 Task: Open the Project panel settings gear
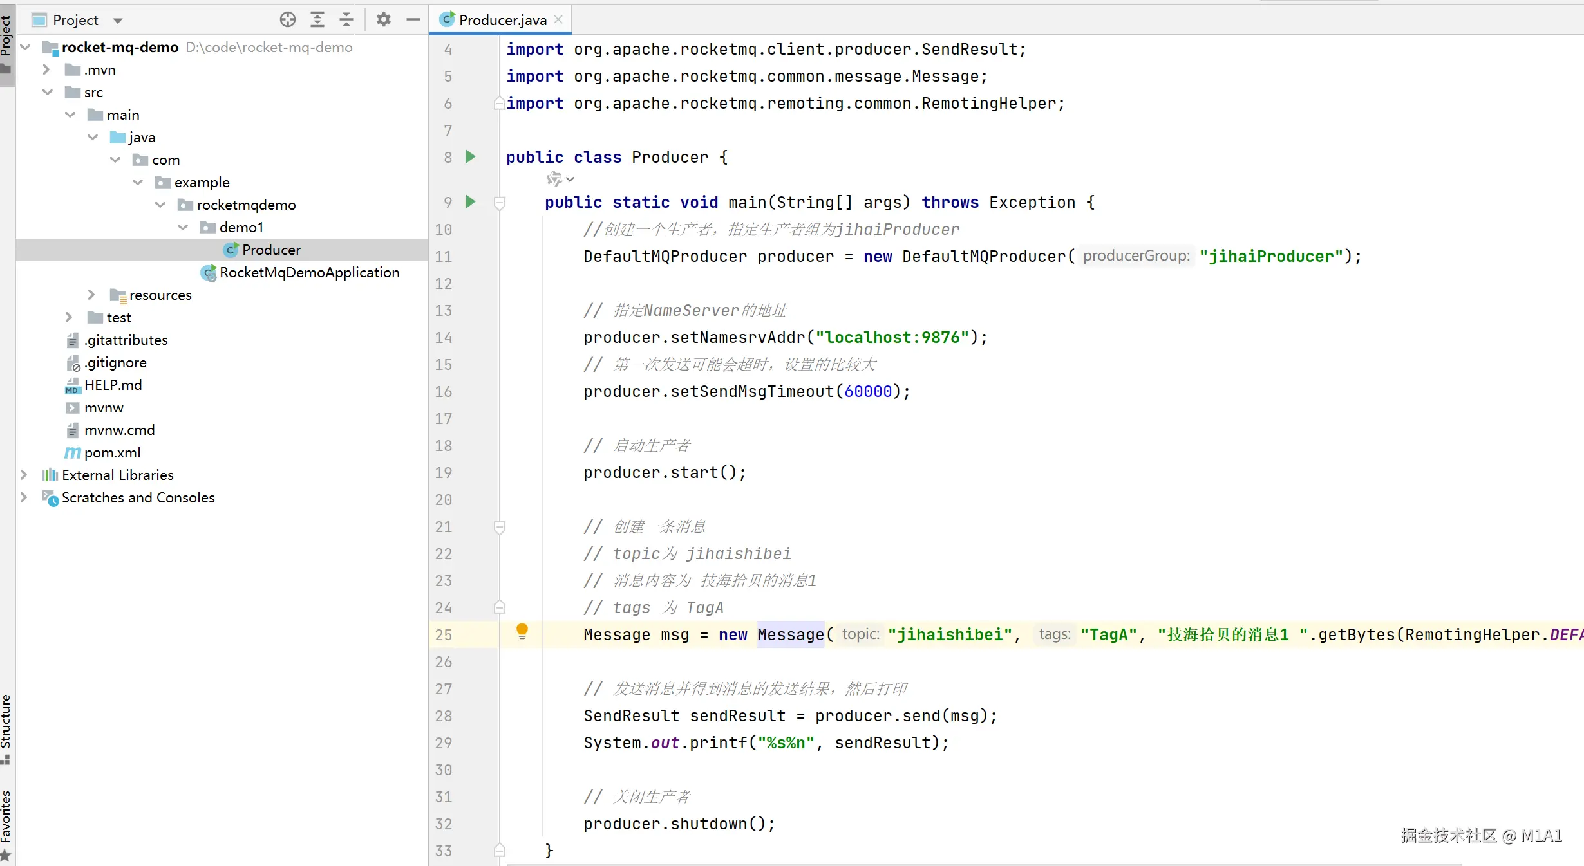pos(384,20)
